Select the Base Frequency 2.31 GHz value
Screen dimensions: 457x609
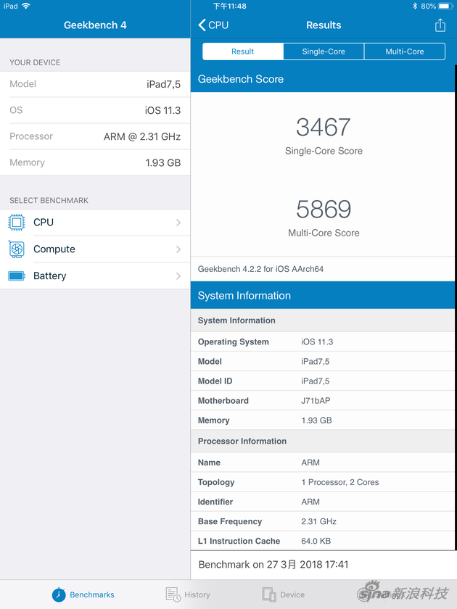click(x=318, y=521)
